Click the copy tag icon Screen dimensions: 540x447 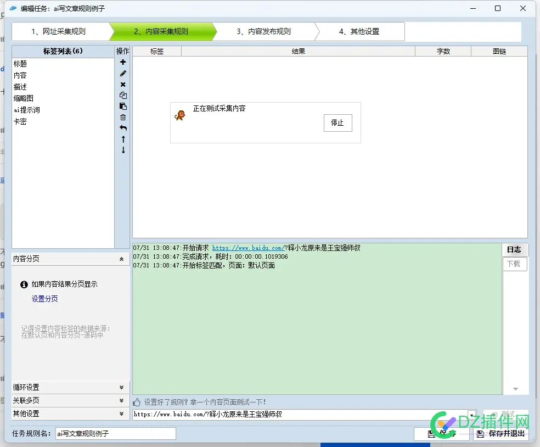pyautogui.click(x=123, y=95)
